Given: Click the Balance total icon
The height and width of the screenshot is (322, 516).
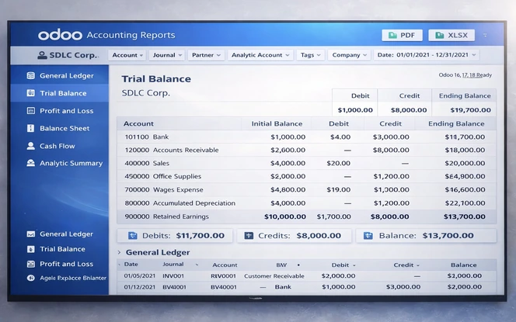Looking at the screenshot, I should tap(368, 236).
